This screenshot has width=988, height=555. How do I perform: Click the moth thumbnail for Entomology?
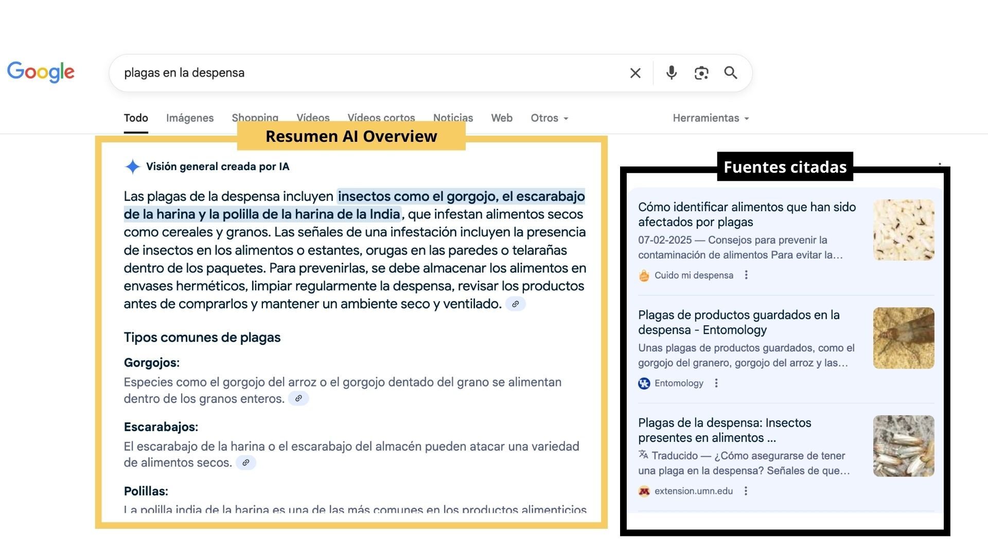coord(904,338)
